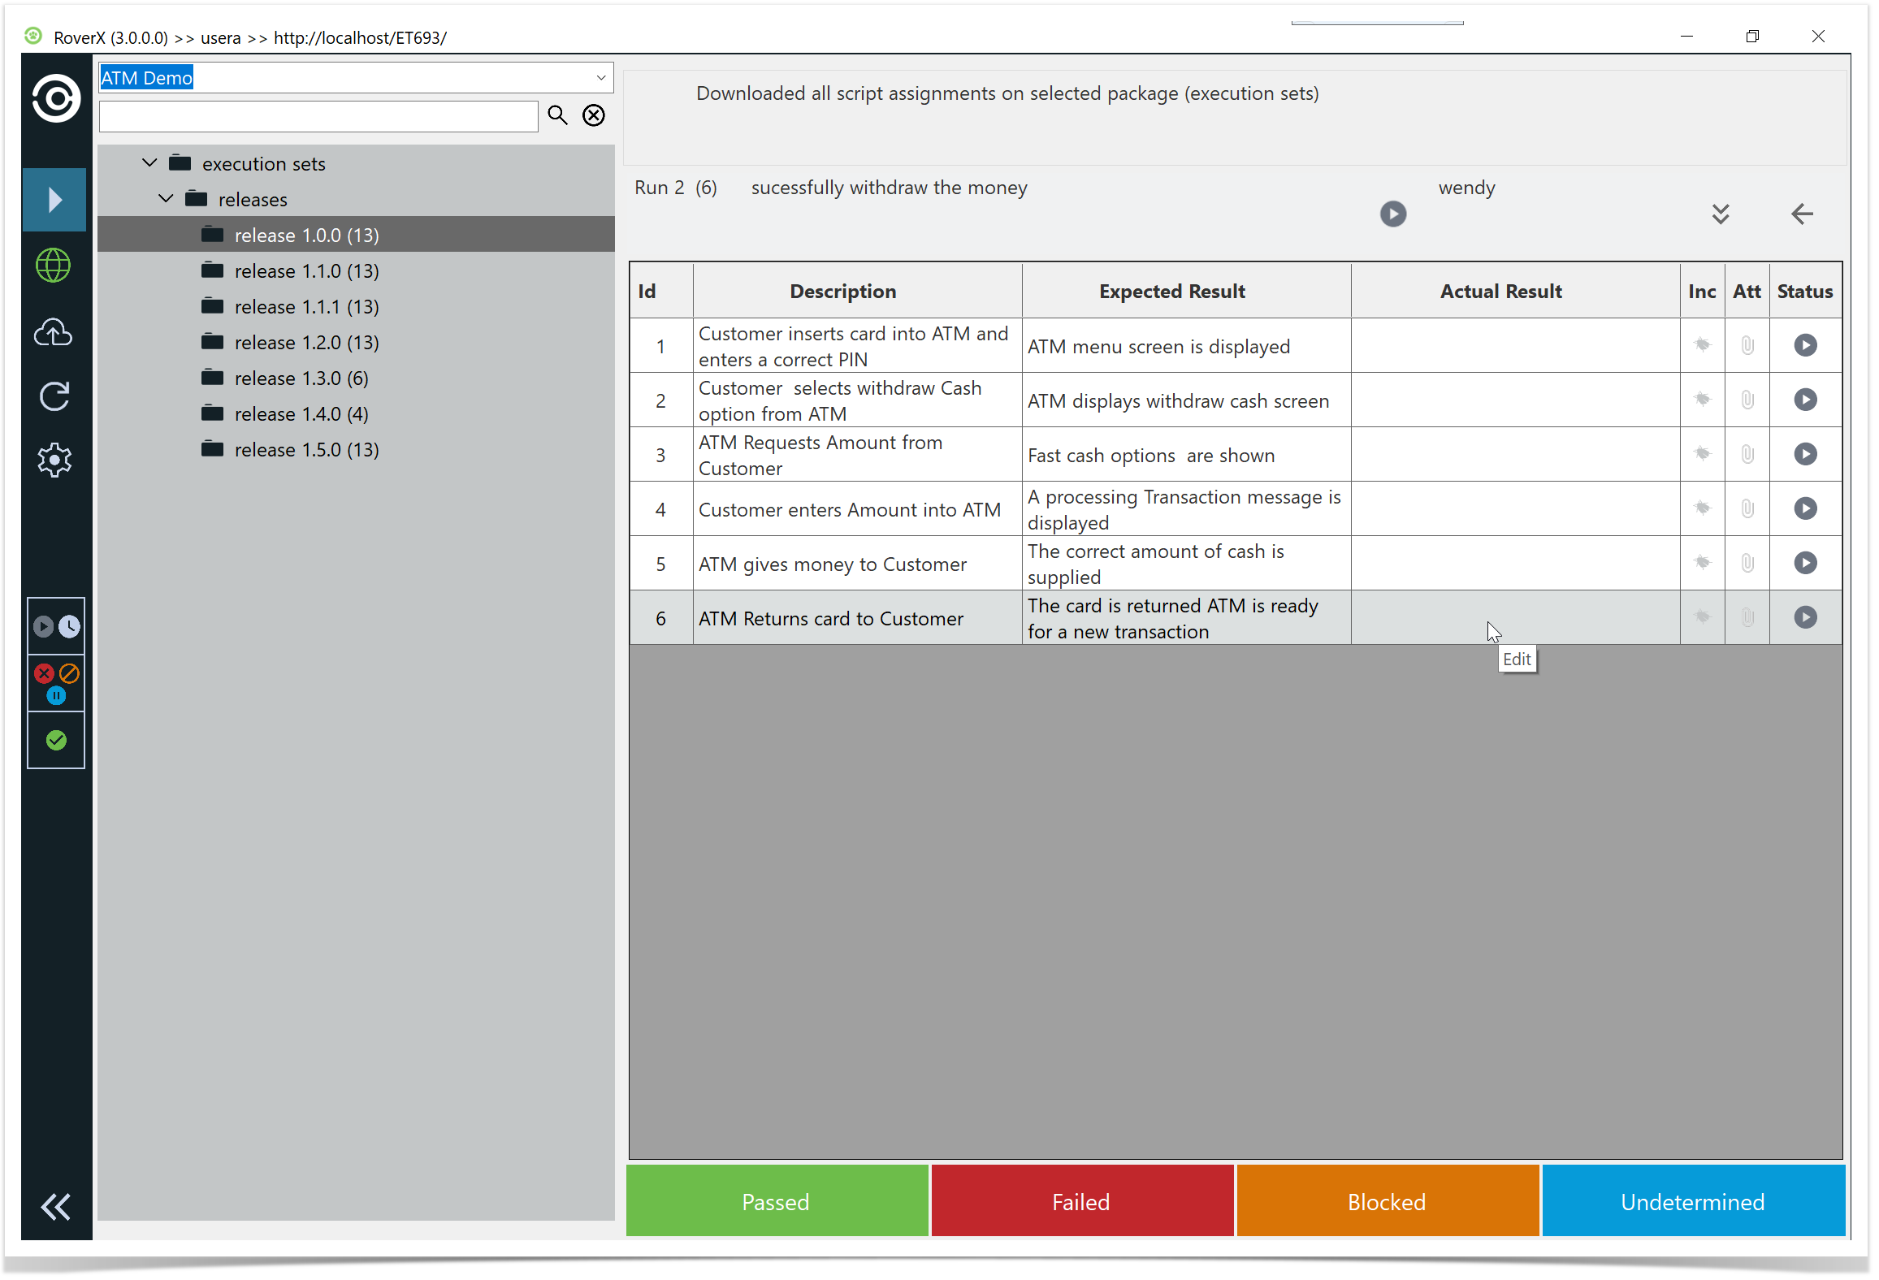The height and width of the screenshot is (1280, 1879).
Task: Toggle the not-run/pending status filter
Action: pyautogui.click(x=56, y=626)
